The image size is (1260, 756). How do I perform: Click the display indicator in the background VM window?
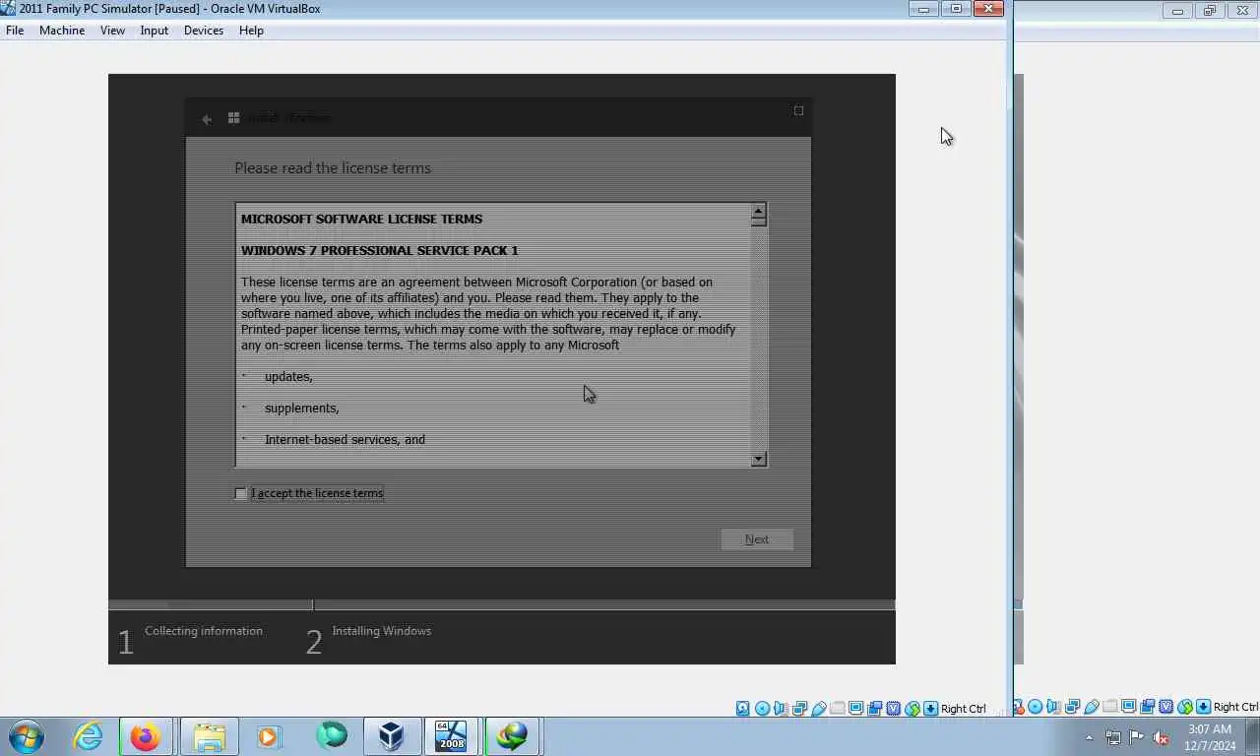pos(1128,707)
